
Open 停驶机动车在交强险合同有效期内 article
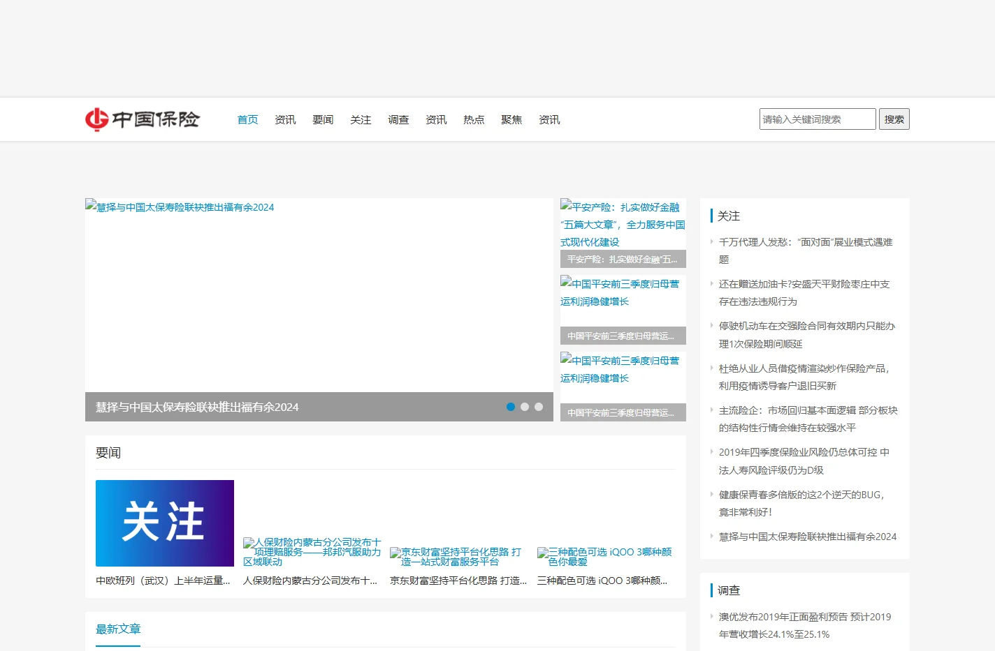[807, 335]
